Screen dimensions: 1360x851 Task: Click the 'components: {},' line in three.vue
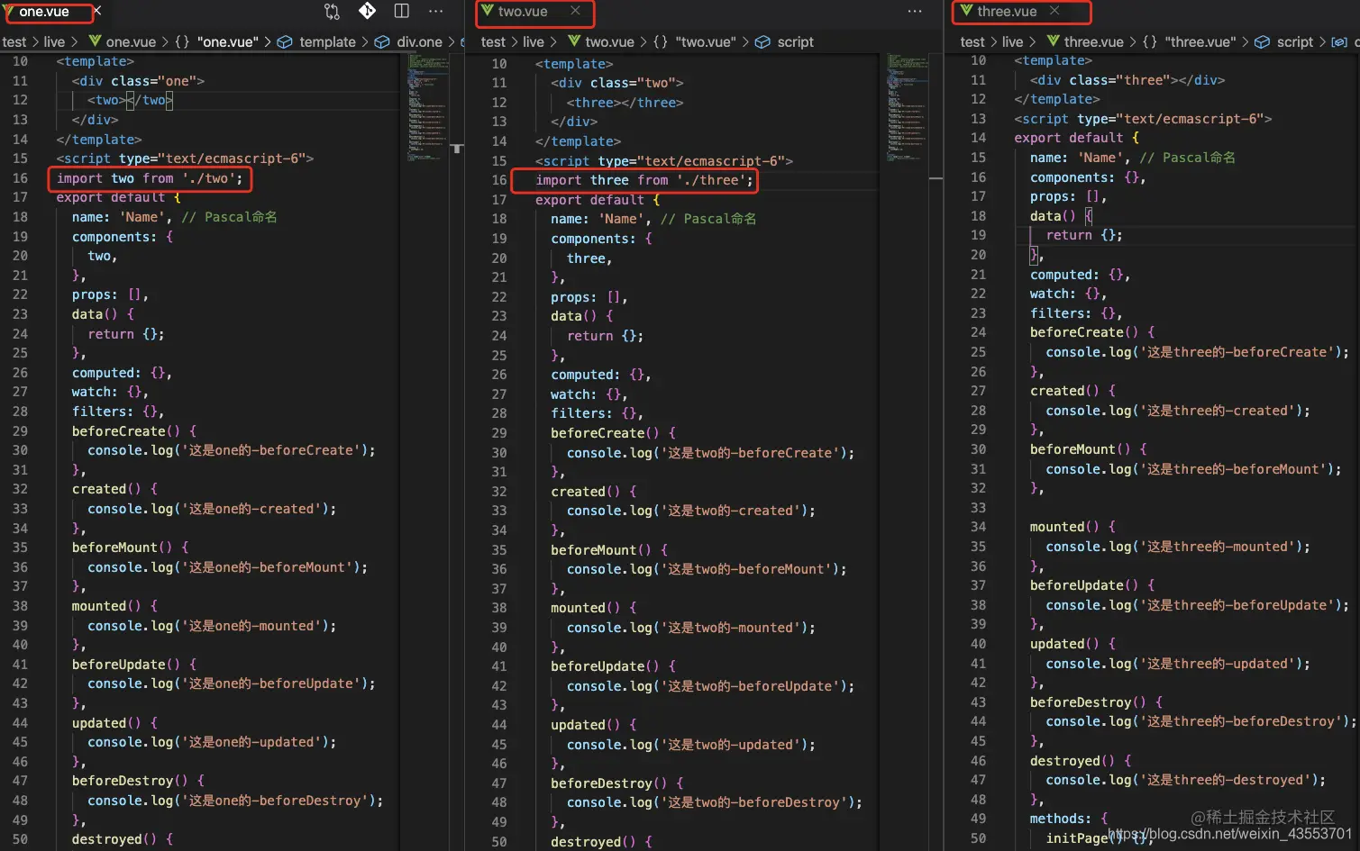[x=1088, y=177]
